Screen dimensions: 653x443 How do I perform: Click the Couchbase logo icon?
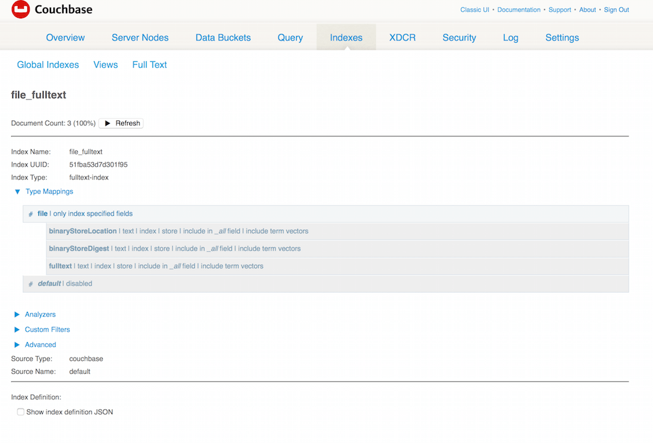click(20, 10)
